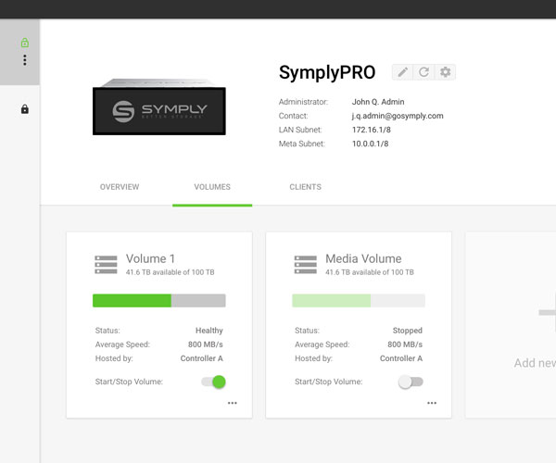Click the Volume 1 card title
Viewport: 556px width, 463px height.
150,258
